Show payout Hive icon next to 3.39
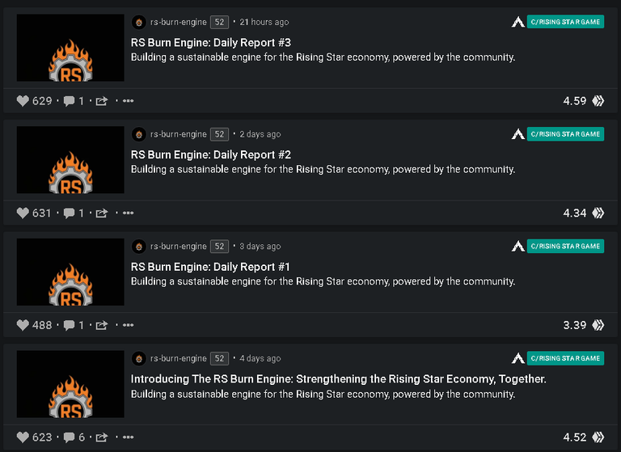 click(x=598, y=325)
